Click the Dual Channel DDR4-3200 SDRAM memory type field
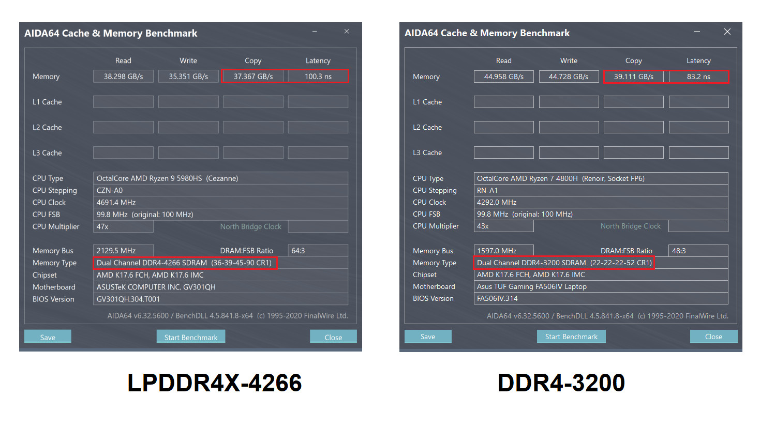Image resolution: width=760 pixels, height=427 pixels. click(x=564, y=263)
